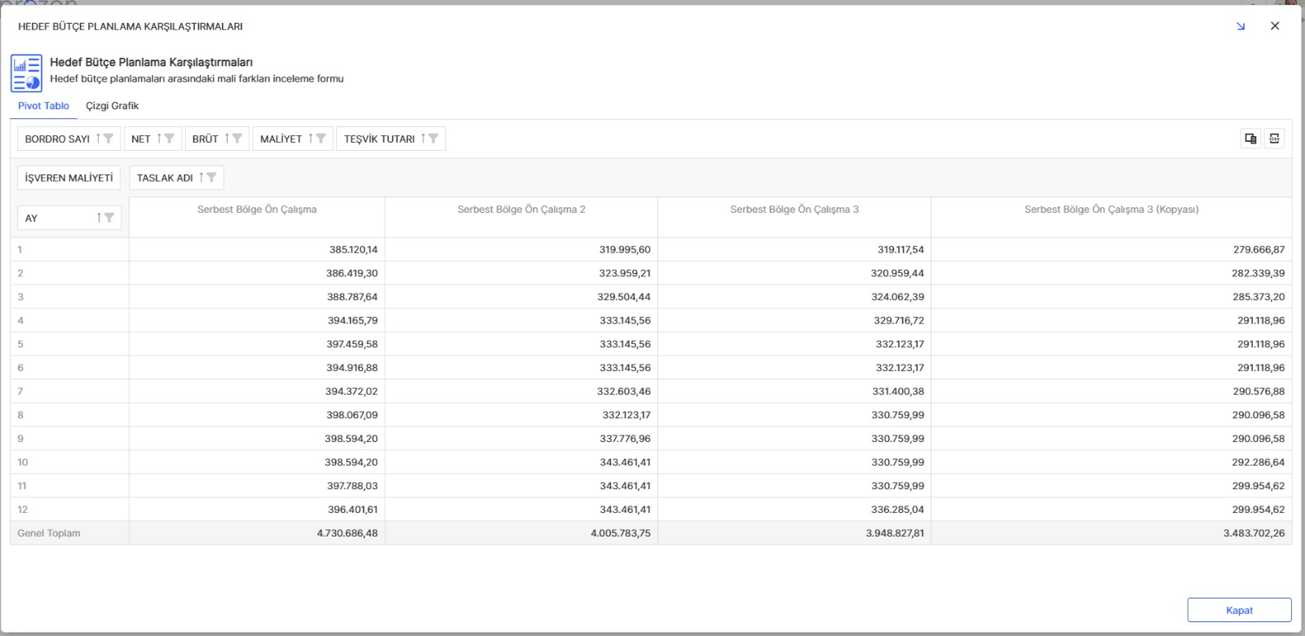1305x636 pixels.
Task: Toggle sort arrow on BORDRO SAYI field
Action: (x=98, y=139)
